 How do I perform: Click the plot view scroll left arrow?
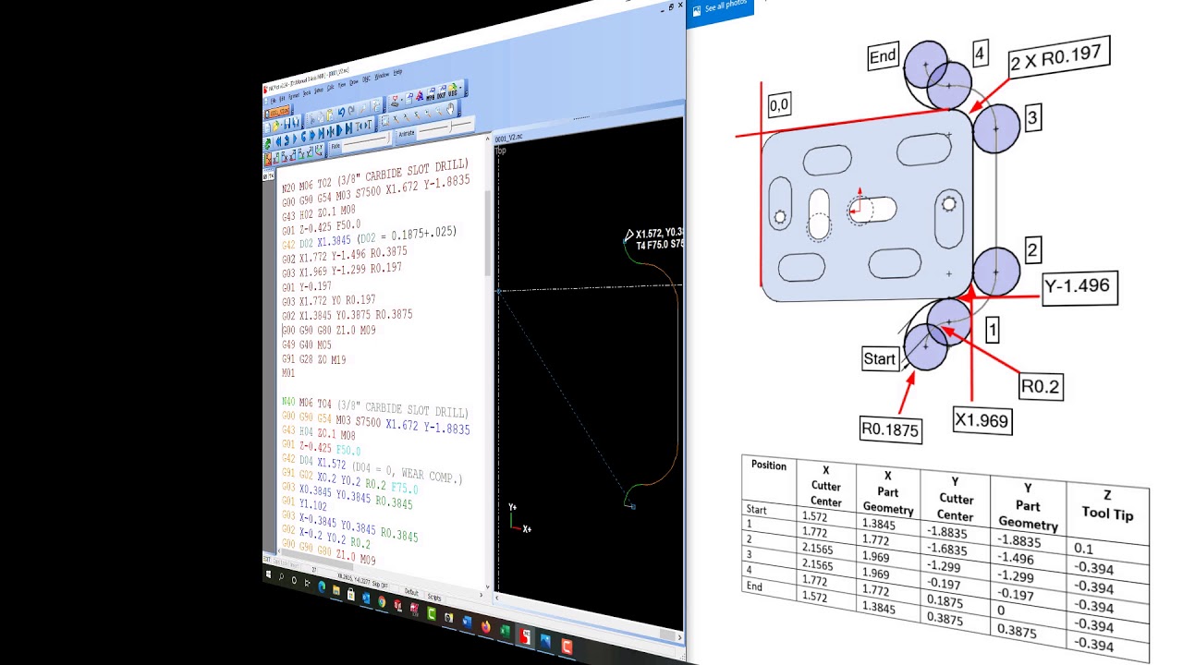pyautogui.click(x=496, y=598)
